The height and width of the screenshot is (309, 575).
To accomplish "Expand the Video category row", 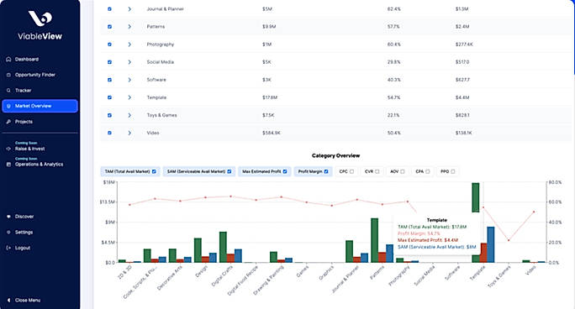I will (129, 133).
